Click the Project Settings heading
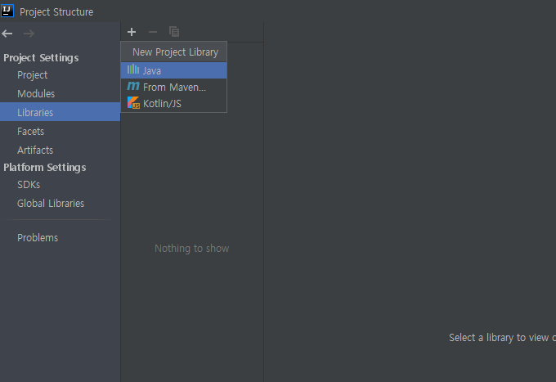Viewport: 556px width, 382px height. click(41, 58)
